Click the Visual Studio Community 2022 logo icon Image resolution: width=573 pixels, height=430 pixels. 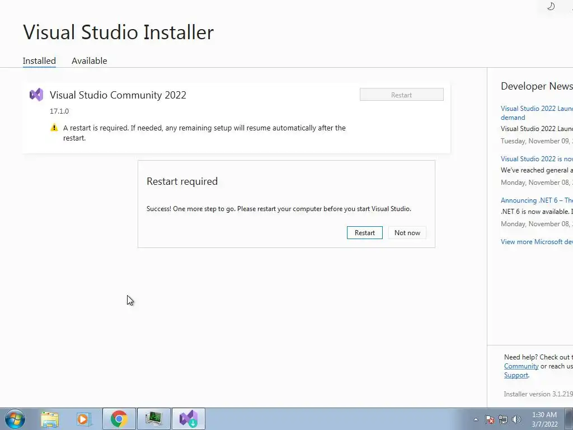tap(36, 95)
